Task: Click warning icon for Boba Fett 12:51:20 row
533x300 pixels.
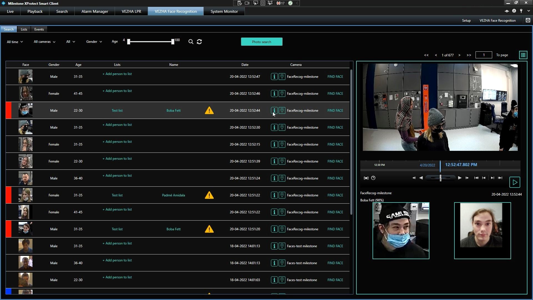Action: (x=209, y=229)
